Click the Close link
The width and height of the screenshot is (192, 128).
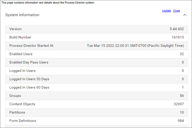click(177, 11)
